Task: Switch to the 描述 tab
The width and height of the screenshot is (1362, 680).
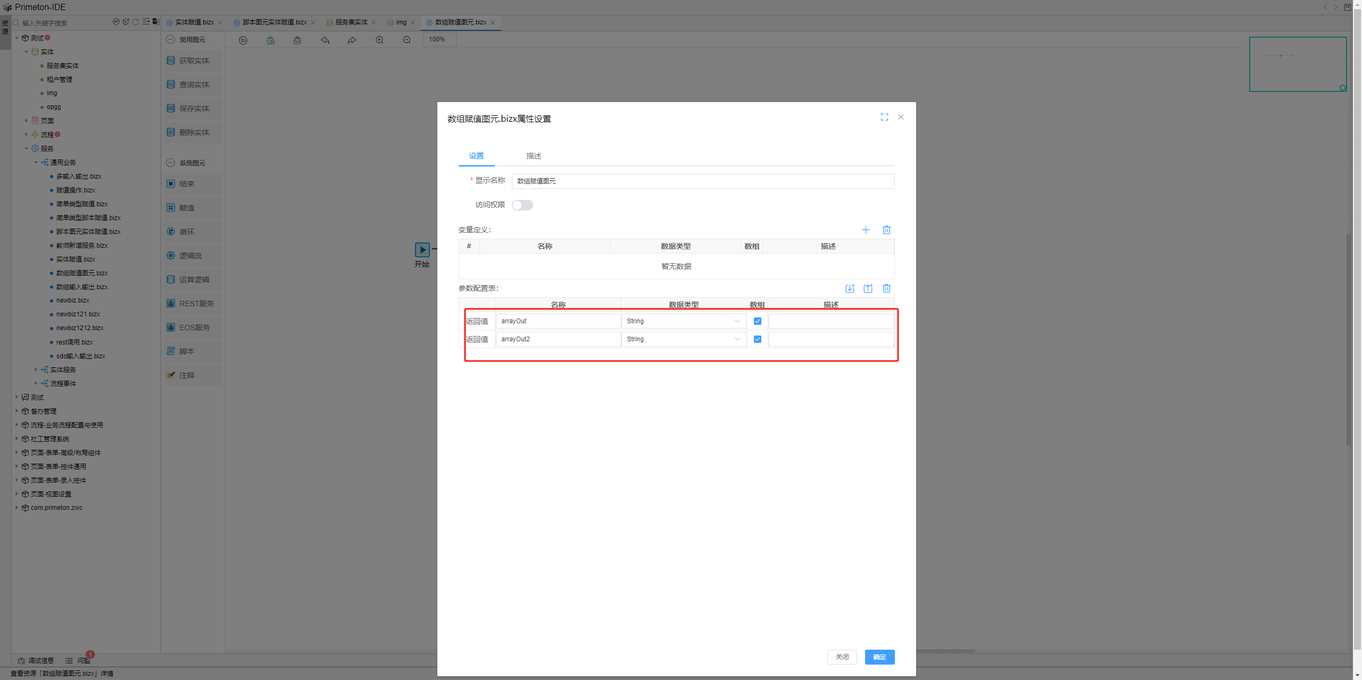Action: (x=534, y=156)
